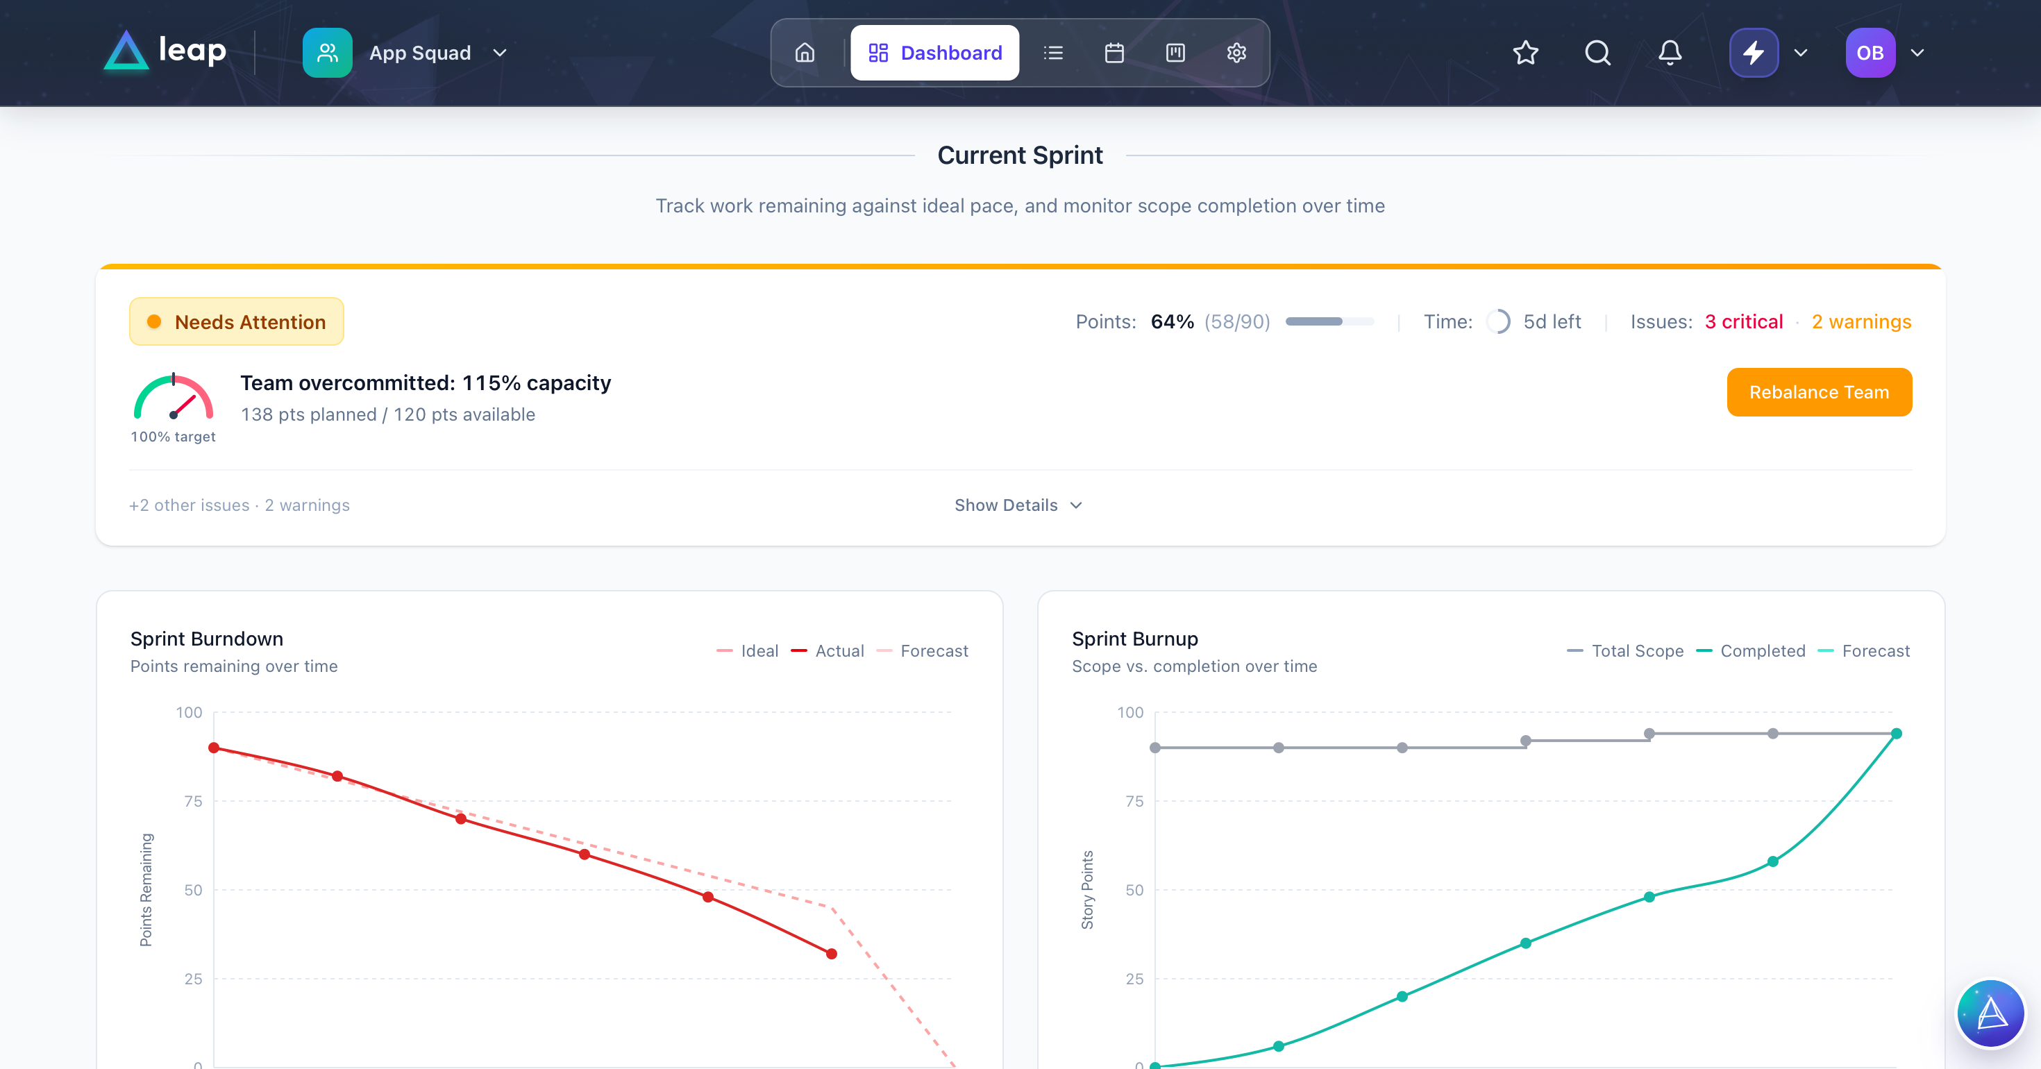Screen dimensions: 2041x1069
Task: Toggle the Forecast line in Sprint Burndown legend
Action: click(x=923, y=650)
